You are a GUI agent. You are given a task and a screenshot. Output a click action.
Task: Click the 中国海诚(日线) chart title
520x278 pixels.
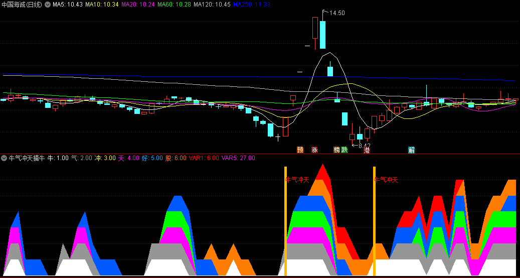pos(22,5)
